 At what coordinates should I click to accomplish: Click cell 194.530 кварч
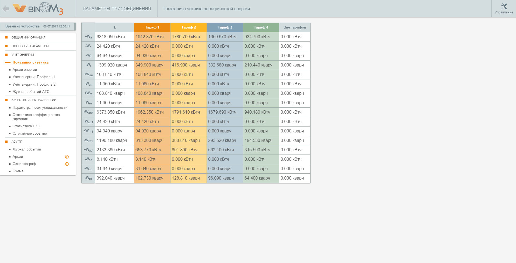261,140
